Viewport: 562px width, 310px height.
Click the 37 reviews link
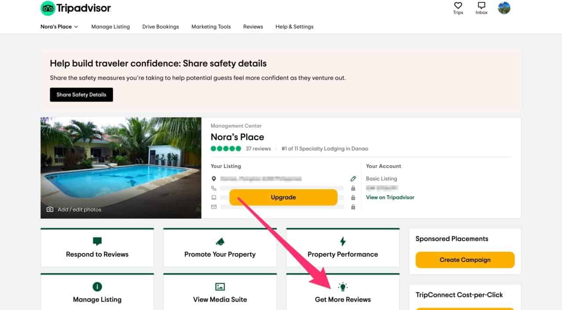(258, 149)
